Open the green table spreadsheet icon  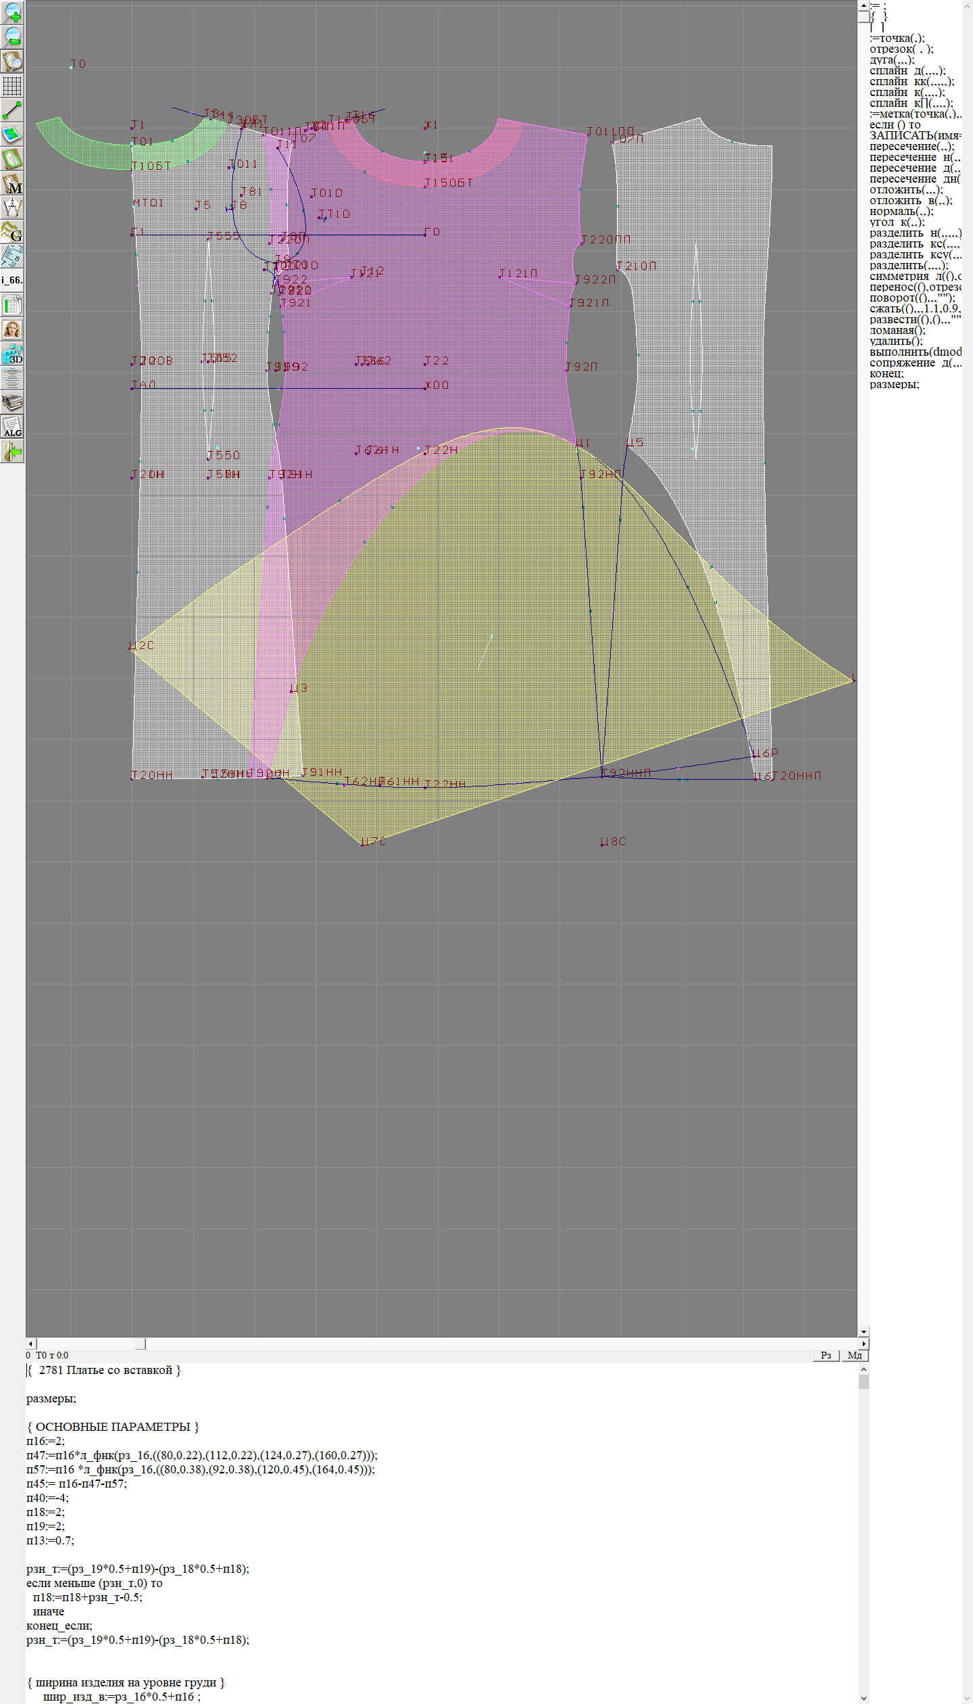pos(12,305)
